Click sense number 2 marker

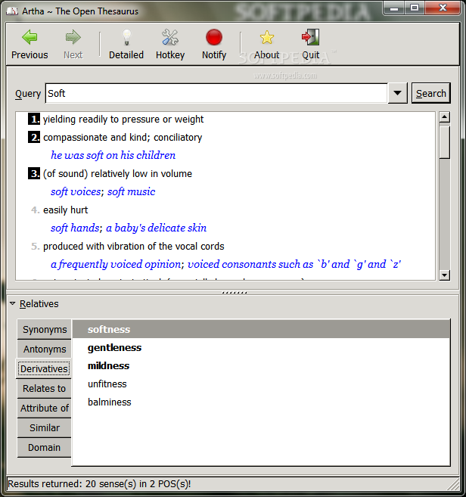pos(34,137)
